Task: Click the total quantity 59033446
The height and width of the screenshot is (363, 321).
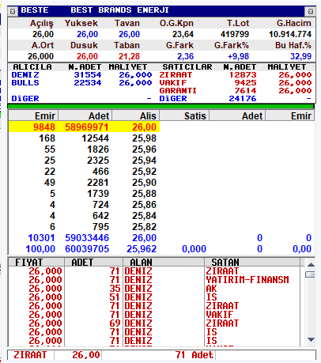Action: click(x=87, y=238)
